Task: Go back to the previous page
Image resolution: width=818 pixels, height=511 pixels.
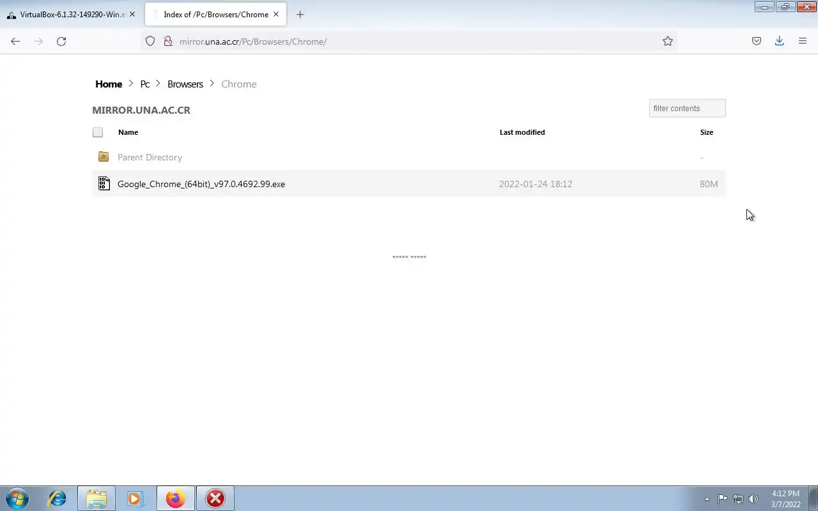Action: tap(15, 41)
